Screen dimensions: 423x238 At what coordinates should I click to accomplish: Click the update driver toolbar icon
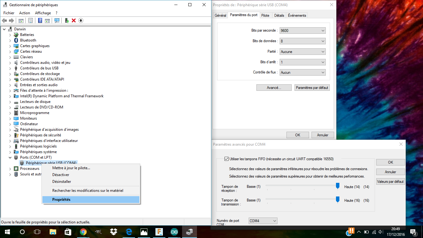pos(66,20)
